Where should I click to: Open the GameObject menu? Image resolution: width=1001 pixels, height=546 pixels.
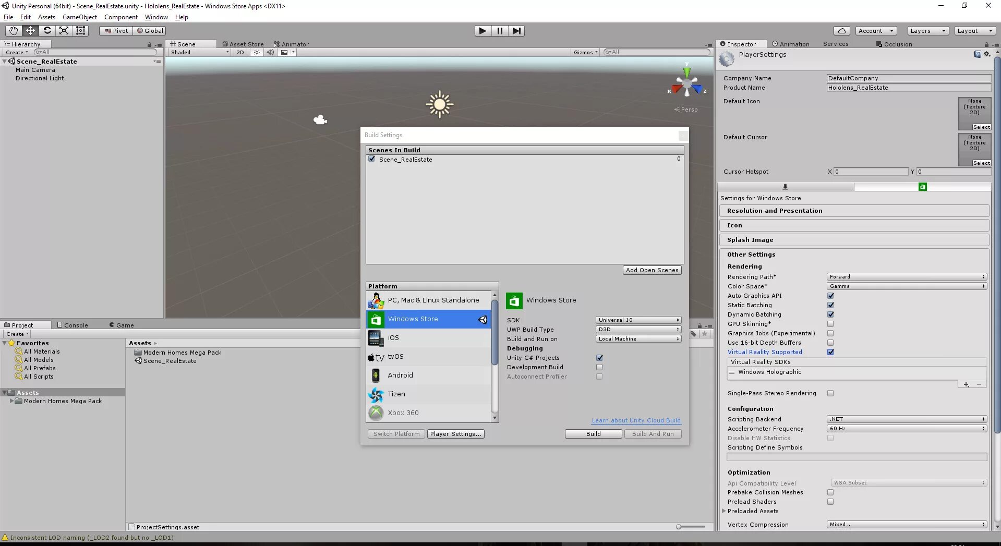pos(80,17)
